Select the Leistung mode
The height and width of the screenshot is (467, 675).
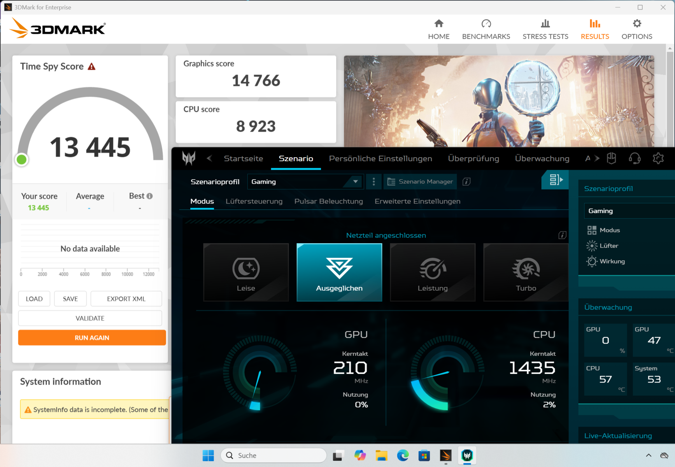pos(433,272)
